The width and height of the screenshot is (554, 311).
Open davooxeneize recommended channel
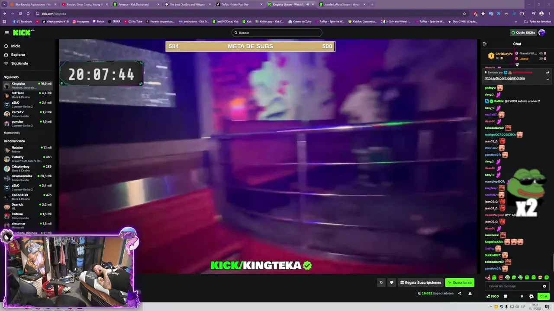pos(28,178)
